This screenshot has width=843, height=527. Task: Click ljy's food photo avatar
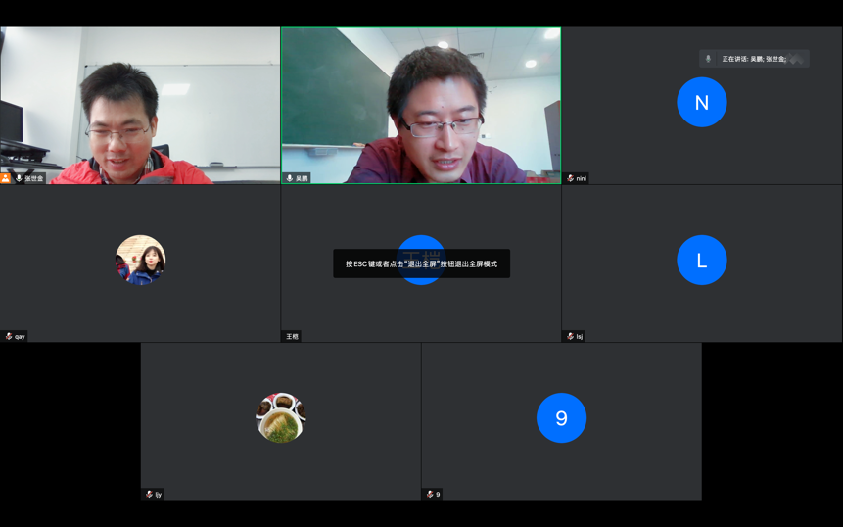280,418
